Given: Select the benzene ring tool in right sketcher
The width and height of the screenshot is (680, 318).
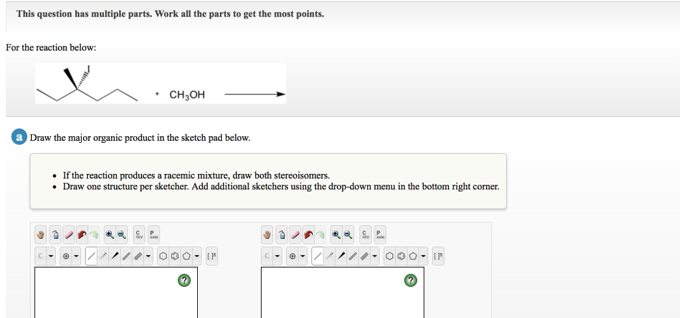Looking at the screenshot, I should pos(400,256).
